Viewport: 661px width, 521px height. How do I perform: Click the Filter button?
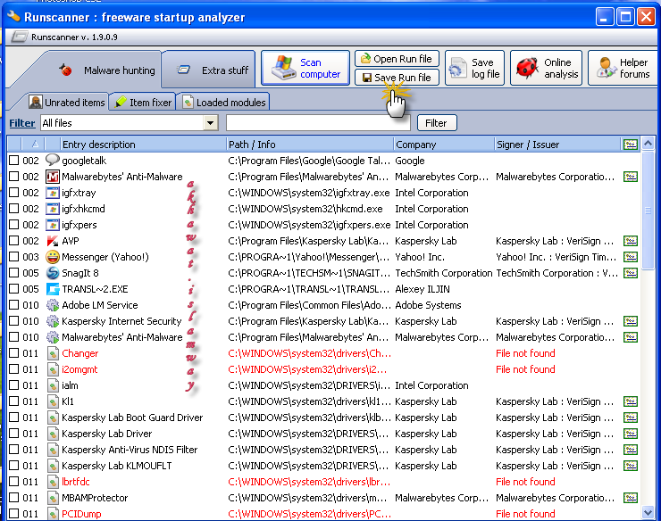click(x=437, y=123)
